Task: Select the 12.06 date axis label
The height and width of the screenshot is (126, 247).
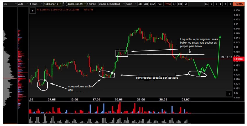Action: pos(74,100)
